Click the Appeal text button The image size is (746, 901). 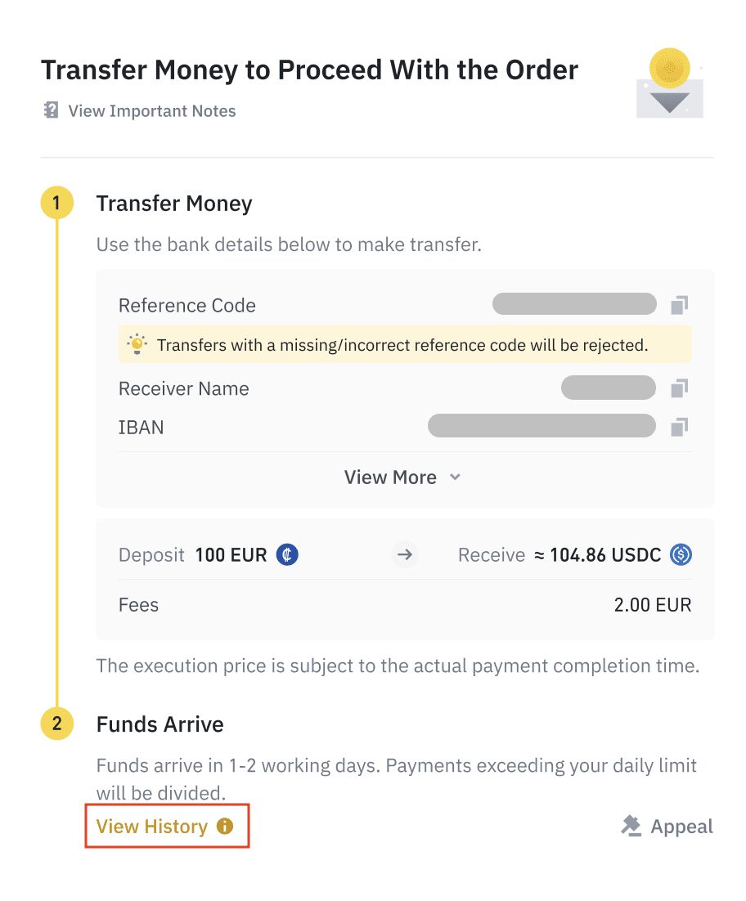point(681,827)
